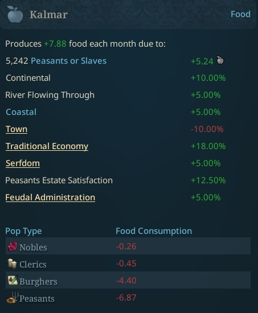
Task: Select the Peasants pitchfork and hat icon
Action: [x=13, y=298]
